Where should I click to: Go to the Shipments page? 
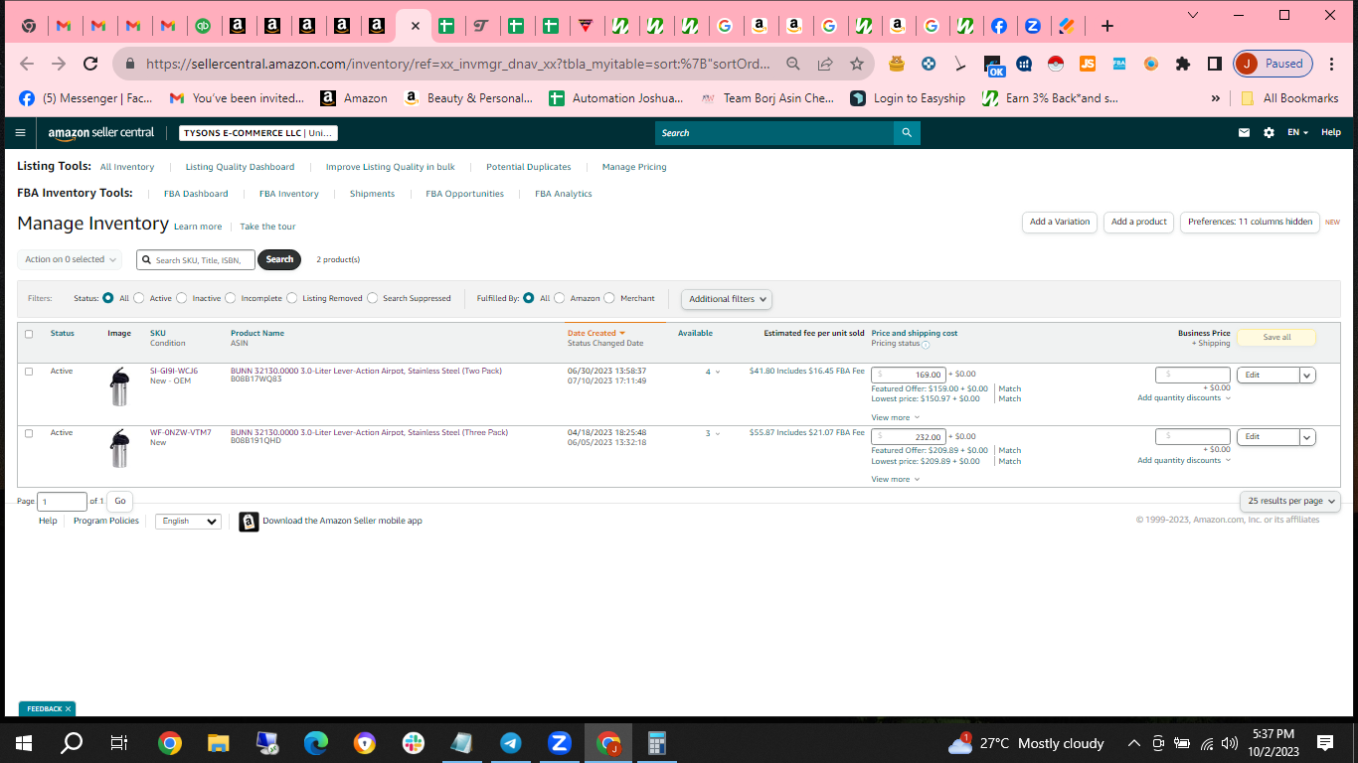pos(372,194)
